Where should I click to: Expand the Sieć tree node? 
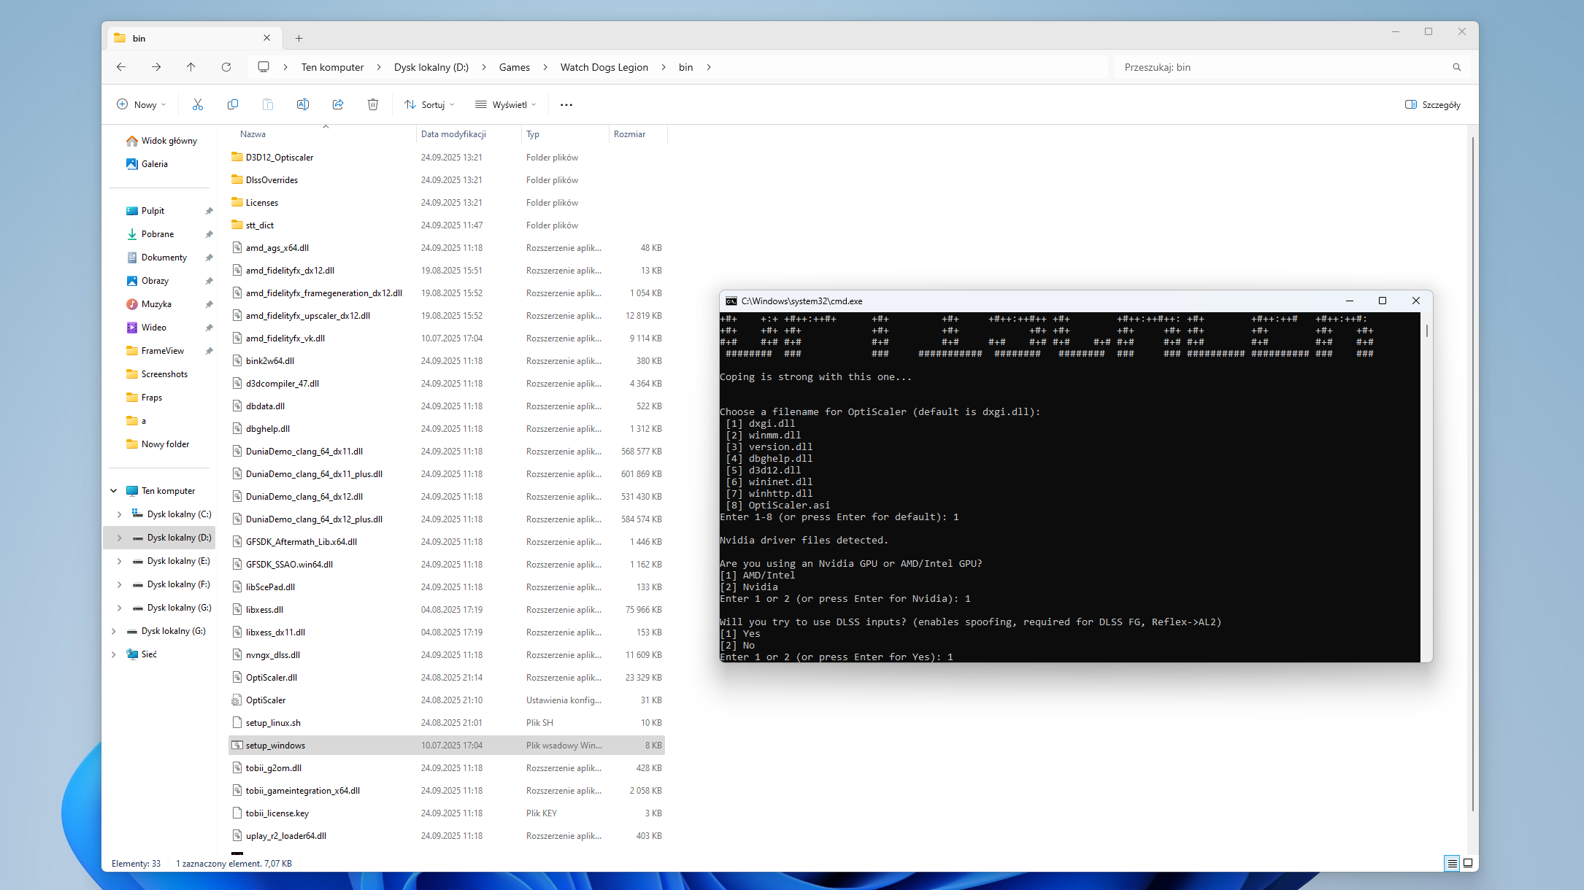point(114,654)
